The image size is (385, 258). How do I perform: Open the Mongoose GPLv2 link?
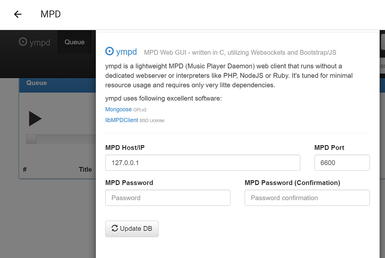pos(118,109)
